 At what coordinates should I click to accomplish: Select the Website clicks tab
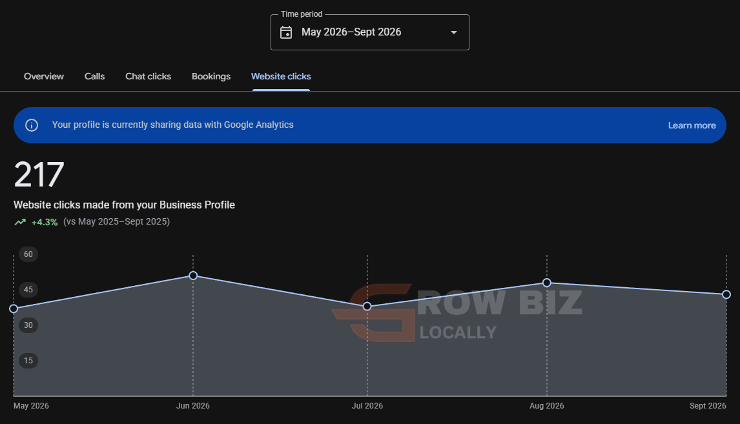click(x=281, y=76)
